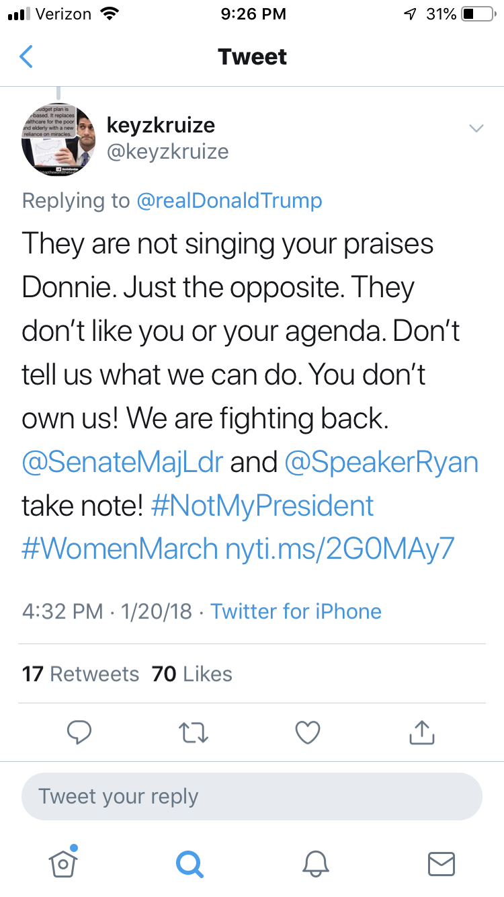
Task: Open the #NotMyPresident hashtag
Action: pos(262,506)
